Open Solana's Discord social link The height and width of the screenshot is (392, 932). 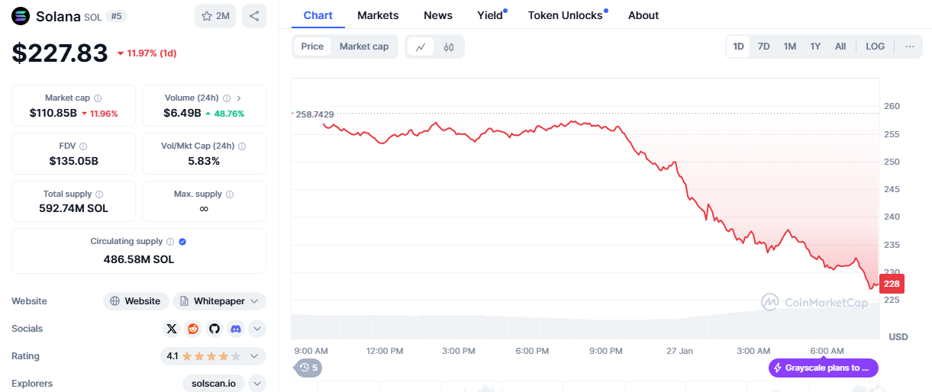pos(236,329)
